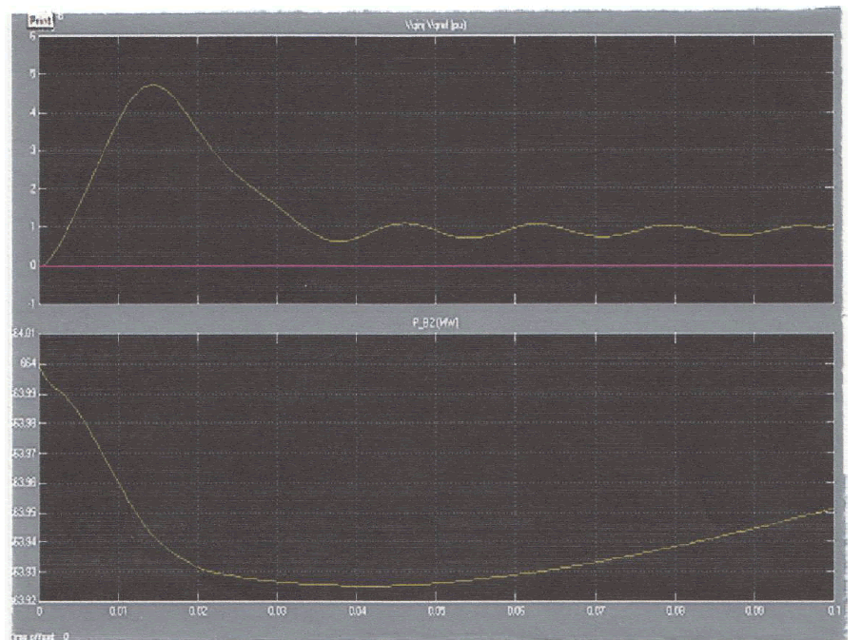This screenshot has width=861, height=640.
Task: Click the Print button
Action: (x=41, y=19)
